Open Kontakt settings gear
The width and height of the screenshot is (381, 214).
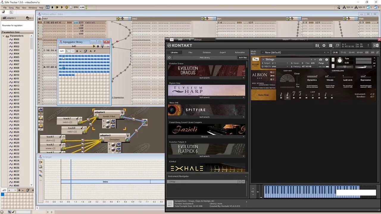point(324,45)
